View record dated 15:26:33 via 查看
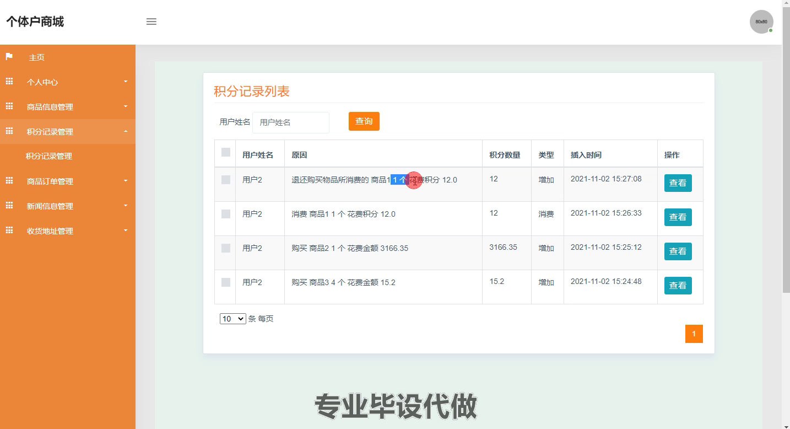Image resolution: width=790 pixels, height=429 pixels. click(678, 217)
